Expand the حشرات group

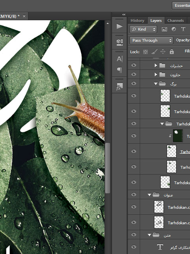156,65
